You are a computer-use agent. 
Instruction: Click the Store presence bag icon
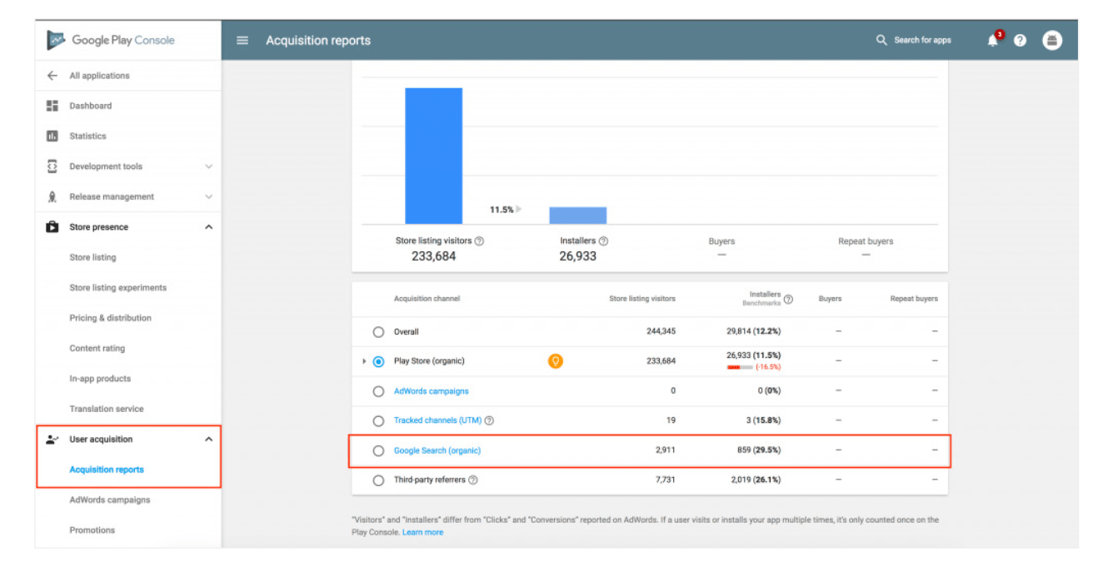(52, 226)
